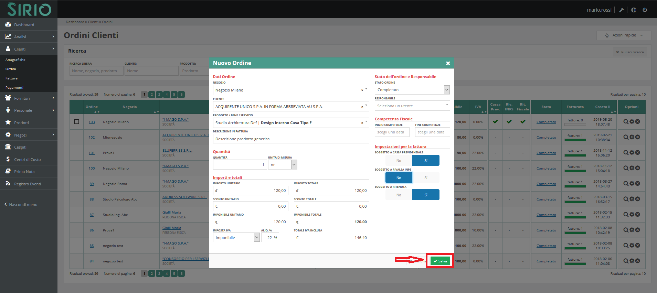657x293 pixels.
Task: Expand the Unità di Misura dropdown
Action: pos(294,165)
